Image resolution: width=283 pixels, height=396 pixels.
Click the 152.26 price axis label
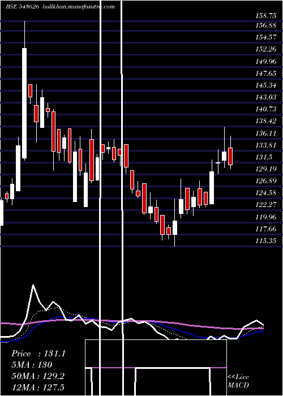click(265, 49)
